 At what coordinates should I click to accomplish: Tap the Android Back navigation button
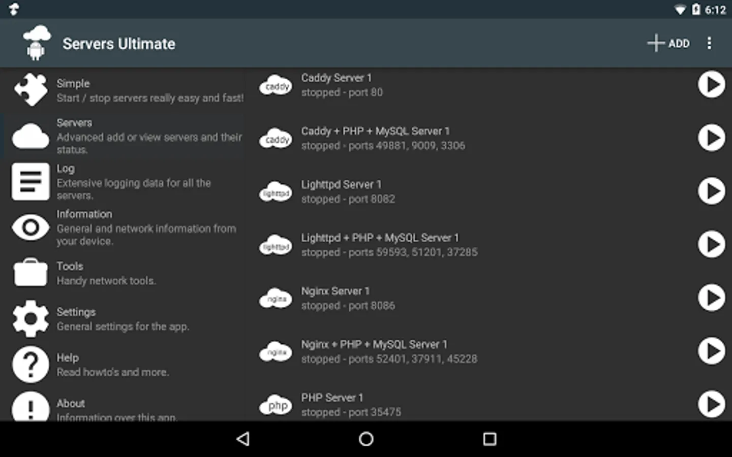tap(243, 439)
